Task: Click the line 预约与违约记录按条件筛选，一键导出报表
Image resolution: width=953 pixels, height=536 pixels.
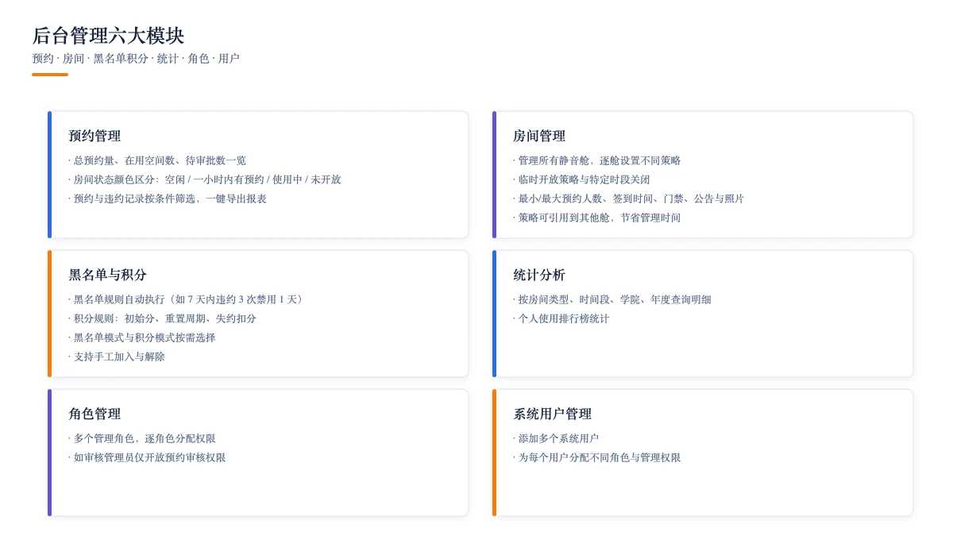Action: click(x=168, y=199)
